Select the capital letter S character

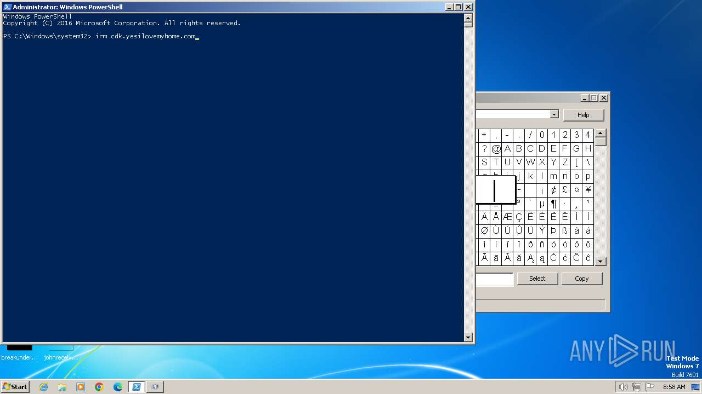[x=484, y=162]
